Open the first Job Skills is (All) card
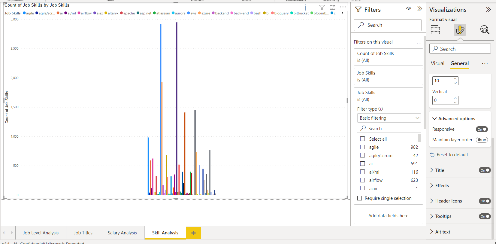Viewport: 496px width, 244px height. (388, 76)
